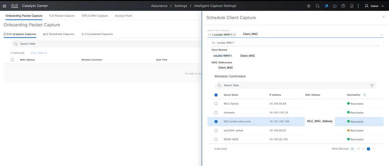Click the Settings breadcrumb link
Viewport: 389px width, 166px height.
(181, 6)
